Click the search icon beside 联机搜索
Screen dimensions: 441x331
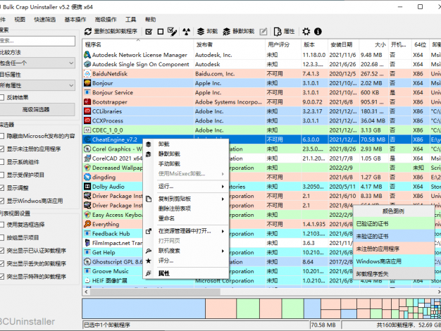pyautogui.click(x=149, y=251)
